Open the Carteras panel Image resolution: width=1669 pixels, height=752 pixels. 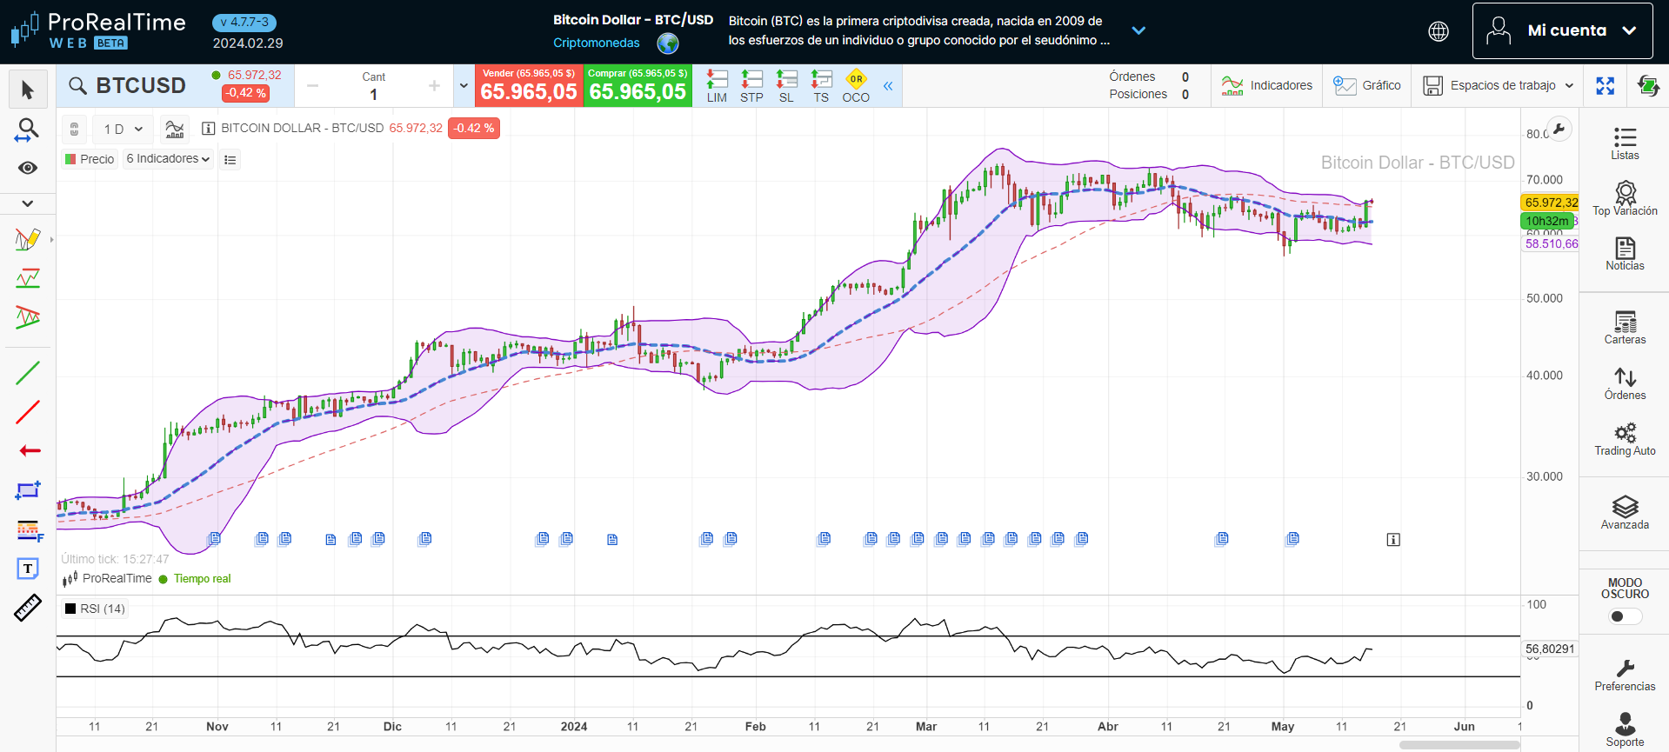(1625, 328)
